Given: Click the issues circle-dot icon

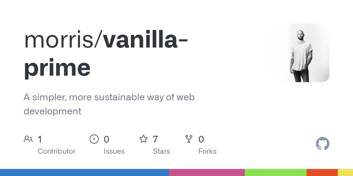Looking at the screenshot, I should point(94,139).
